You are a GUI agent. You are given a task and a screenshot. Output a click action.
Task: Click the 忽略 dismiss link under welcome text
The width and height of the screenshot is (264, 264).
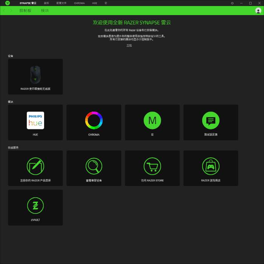pos(129,45)
